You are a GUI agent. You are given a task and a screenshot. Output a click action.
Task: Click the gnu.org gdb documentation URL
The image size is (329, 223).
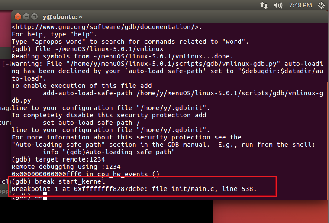[x=107, y=27]
